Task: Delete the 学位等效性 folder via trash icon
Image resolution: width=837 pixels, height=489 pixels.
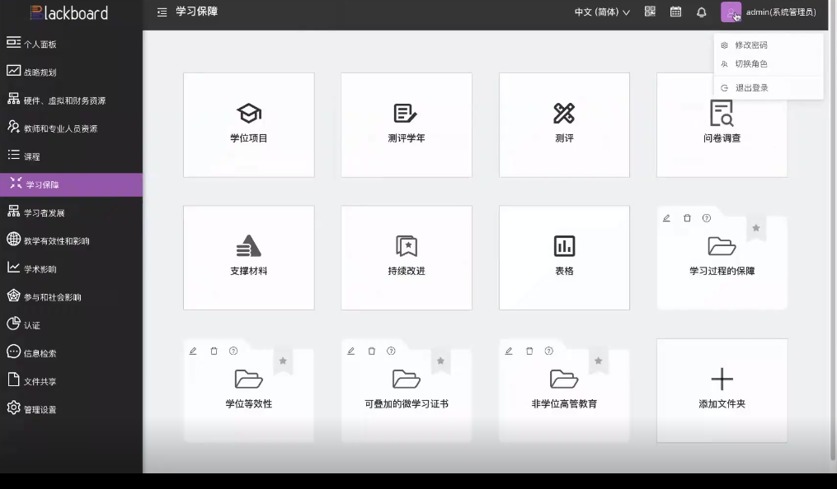Action: point(214,351)
